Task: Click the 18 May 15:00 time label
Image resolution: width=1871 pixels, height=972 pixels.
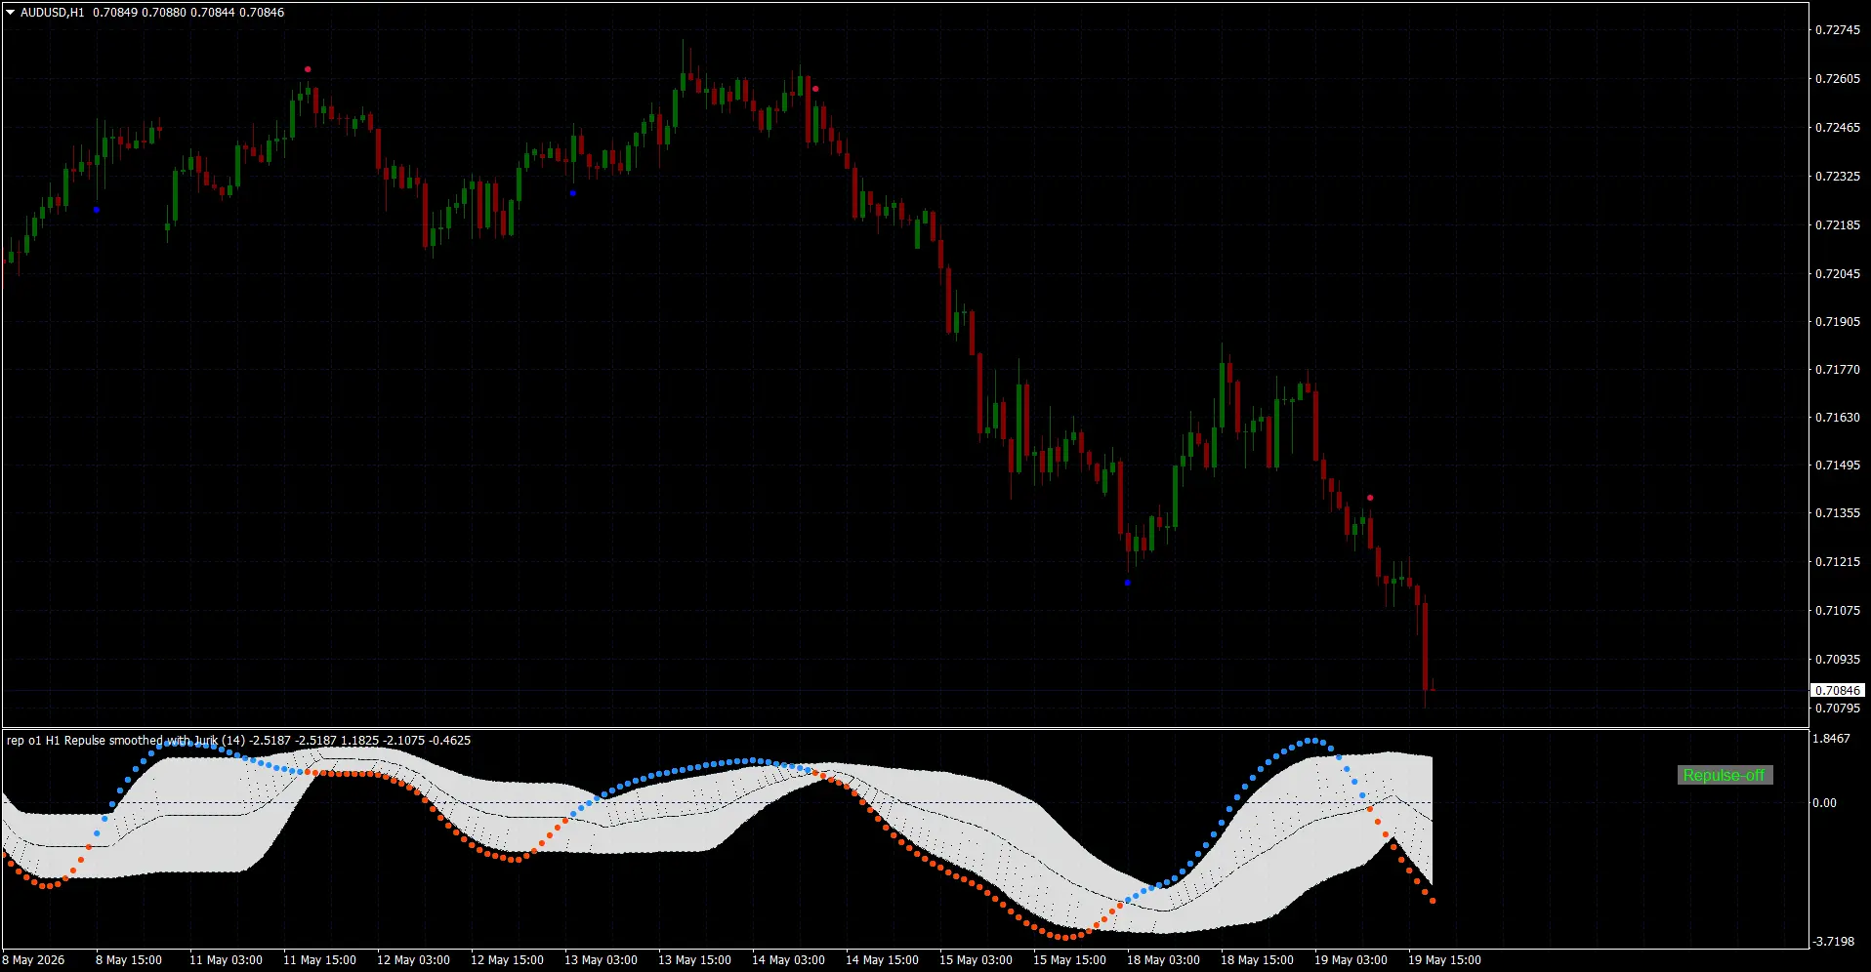Action: 1257,960
